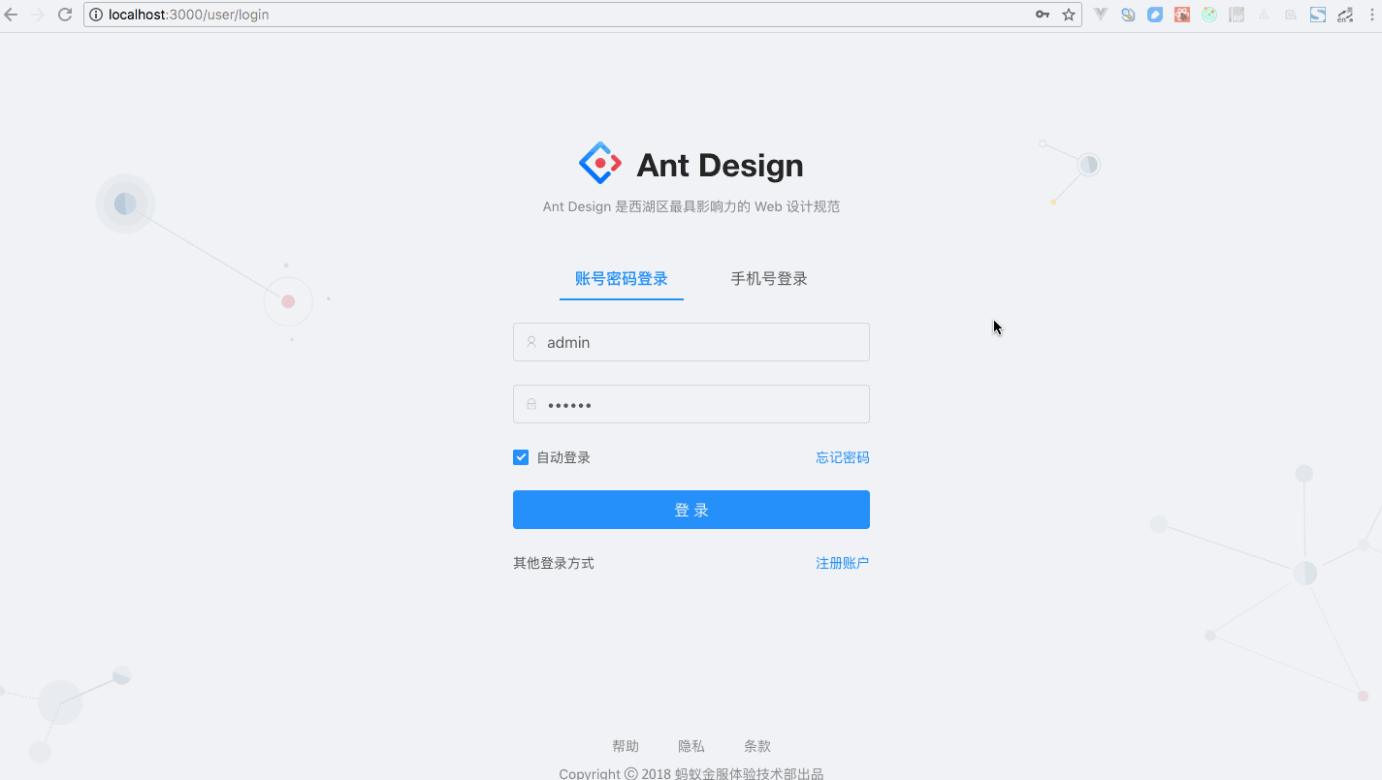Open the blue S extension icon
The image size is (1382, 780).
1318,15
